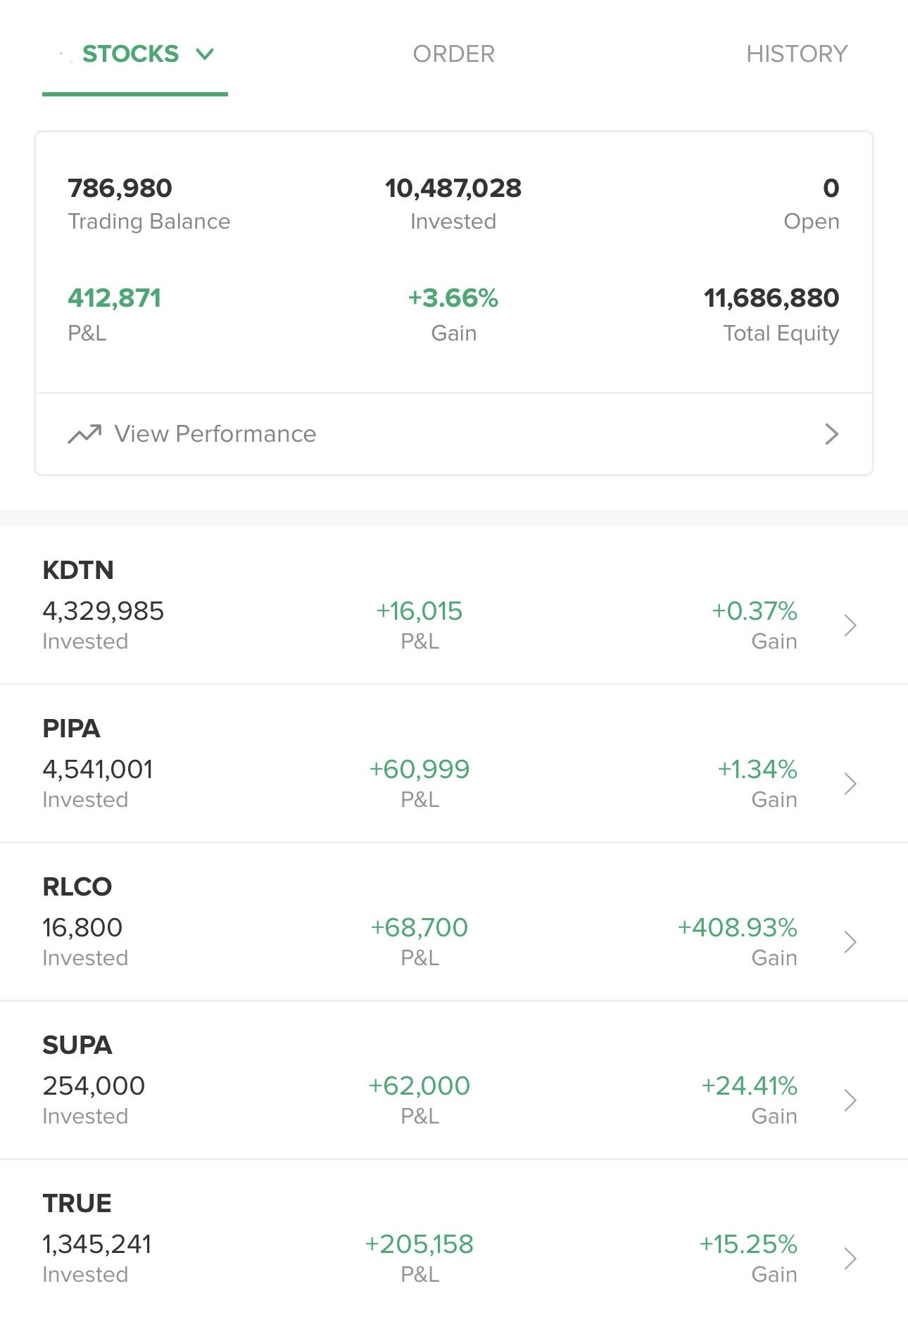The width and height of the screenshot is (908, 1324).
Task: Switch to the HISTORY tab
Action: point(796,54)
